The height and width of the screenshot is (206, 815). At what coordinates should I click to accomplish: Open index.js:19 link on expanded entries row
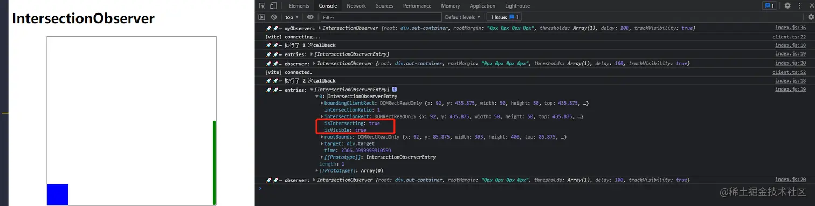tap(790, 90)
